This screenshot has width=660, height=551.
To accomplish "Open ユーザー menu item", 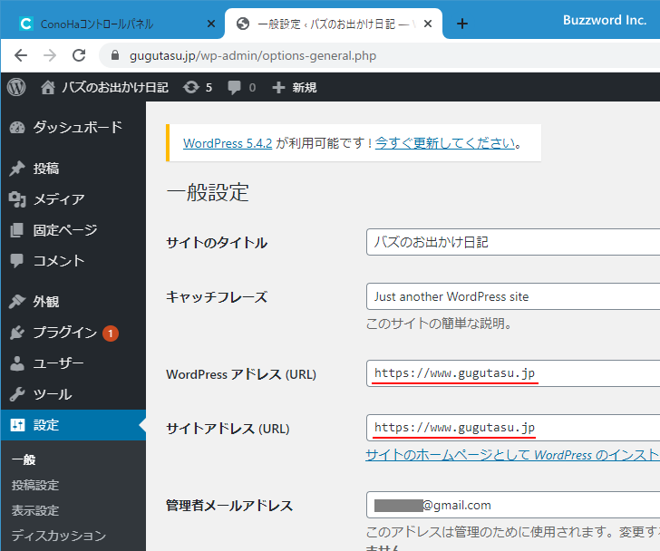I will 59,363.
